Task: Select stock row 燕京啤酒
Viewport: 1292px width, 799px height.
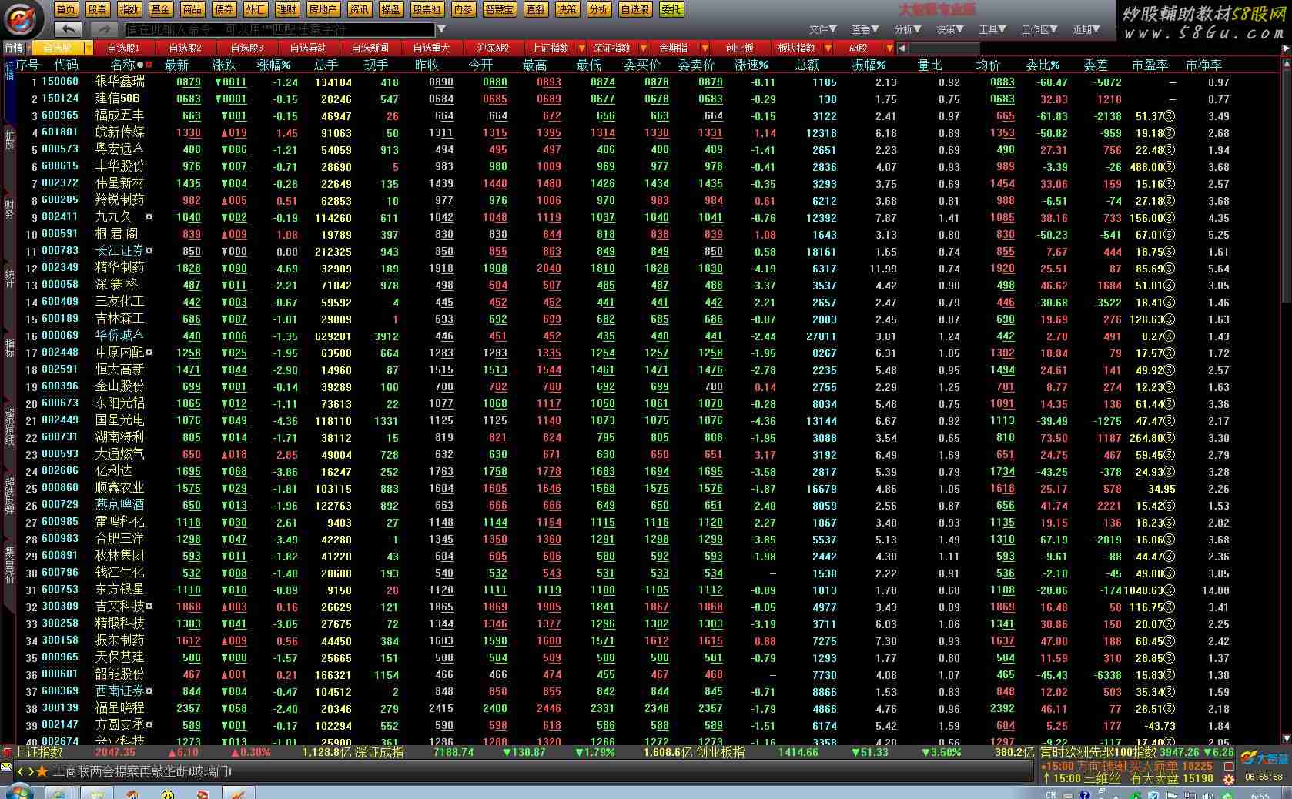Action: tap(647, 505)
